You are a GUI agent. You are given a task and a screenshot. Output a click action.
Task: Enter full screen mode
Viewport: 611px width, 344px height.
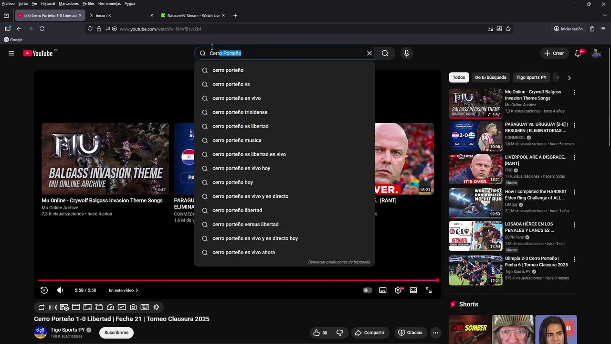click(x=429, y=290)
